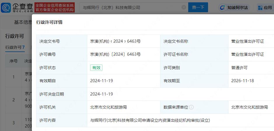Select row 3 in the background permit list
The width and height of the screenshot is (274, 131).
click(x=13, y=123)
